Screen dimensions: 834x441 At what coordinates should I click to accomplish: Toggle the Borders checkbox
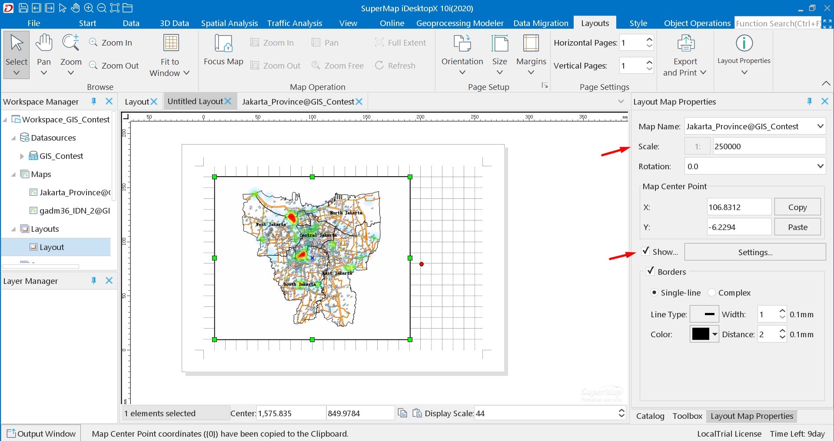point(651,271)
